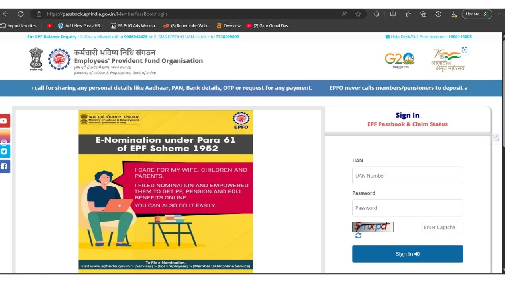
Task: Open the YouTube social sidebar button
Action: (x=4, y=121)
